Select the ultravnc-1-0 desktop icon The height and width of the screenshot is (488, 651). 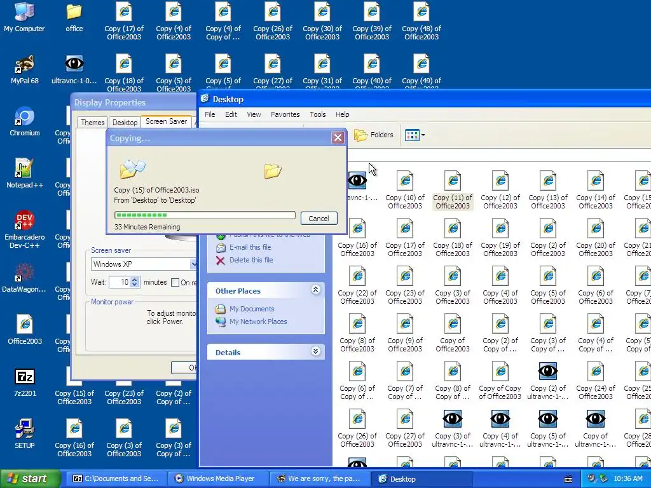(x=74, y=69)
